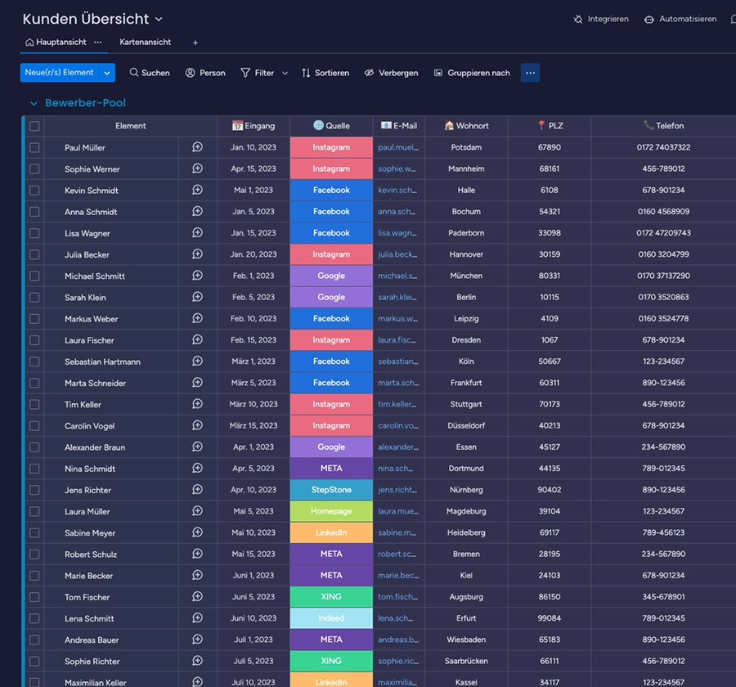Click the Sortieren arrows icon
The image size is (736, 687).
pyautogui.click(x=306, y=73)
